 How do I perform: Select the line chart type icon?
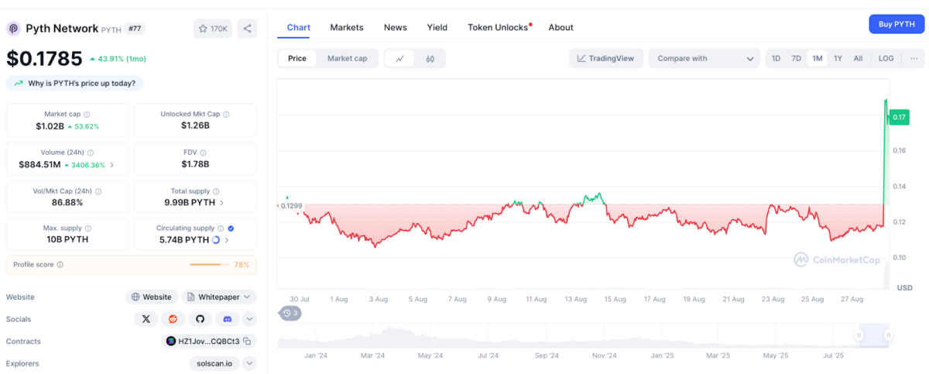tap(399, 58)
